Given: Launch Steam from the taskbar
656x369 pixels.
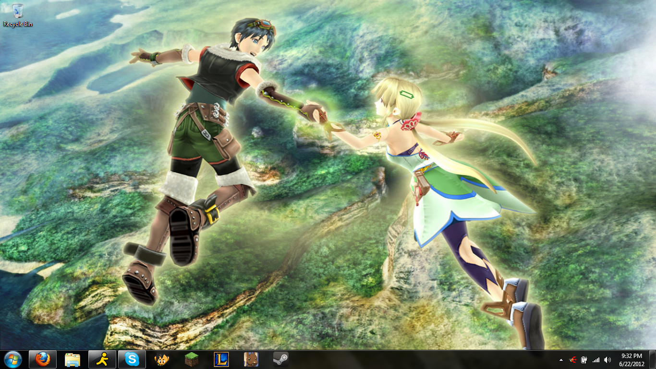Looking at the screenshot, I should click(x=281, y=359).
